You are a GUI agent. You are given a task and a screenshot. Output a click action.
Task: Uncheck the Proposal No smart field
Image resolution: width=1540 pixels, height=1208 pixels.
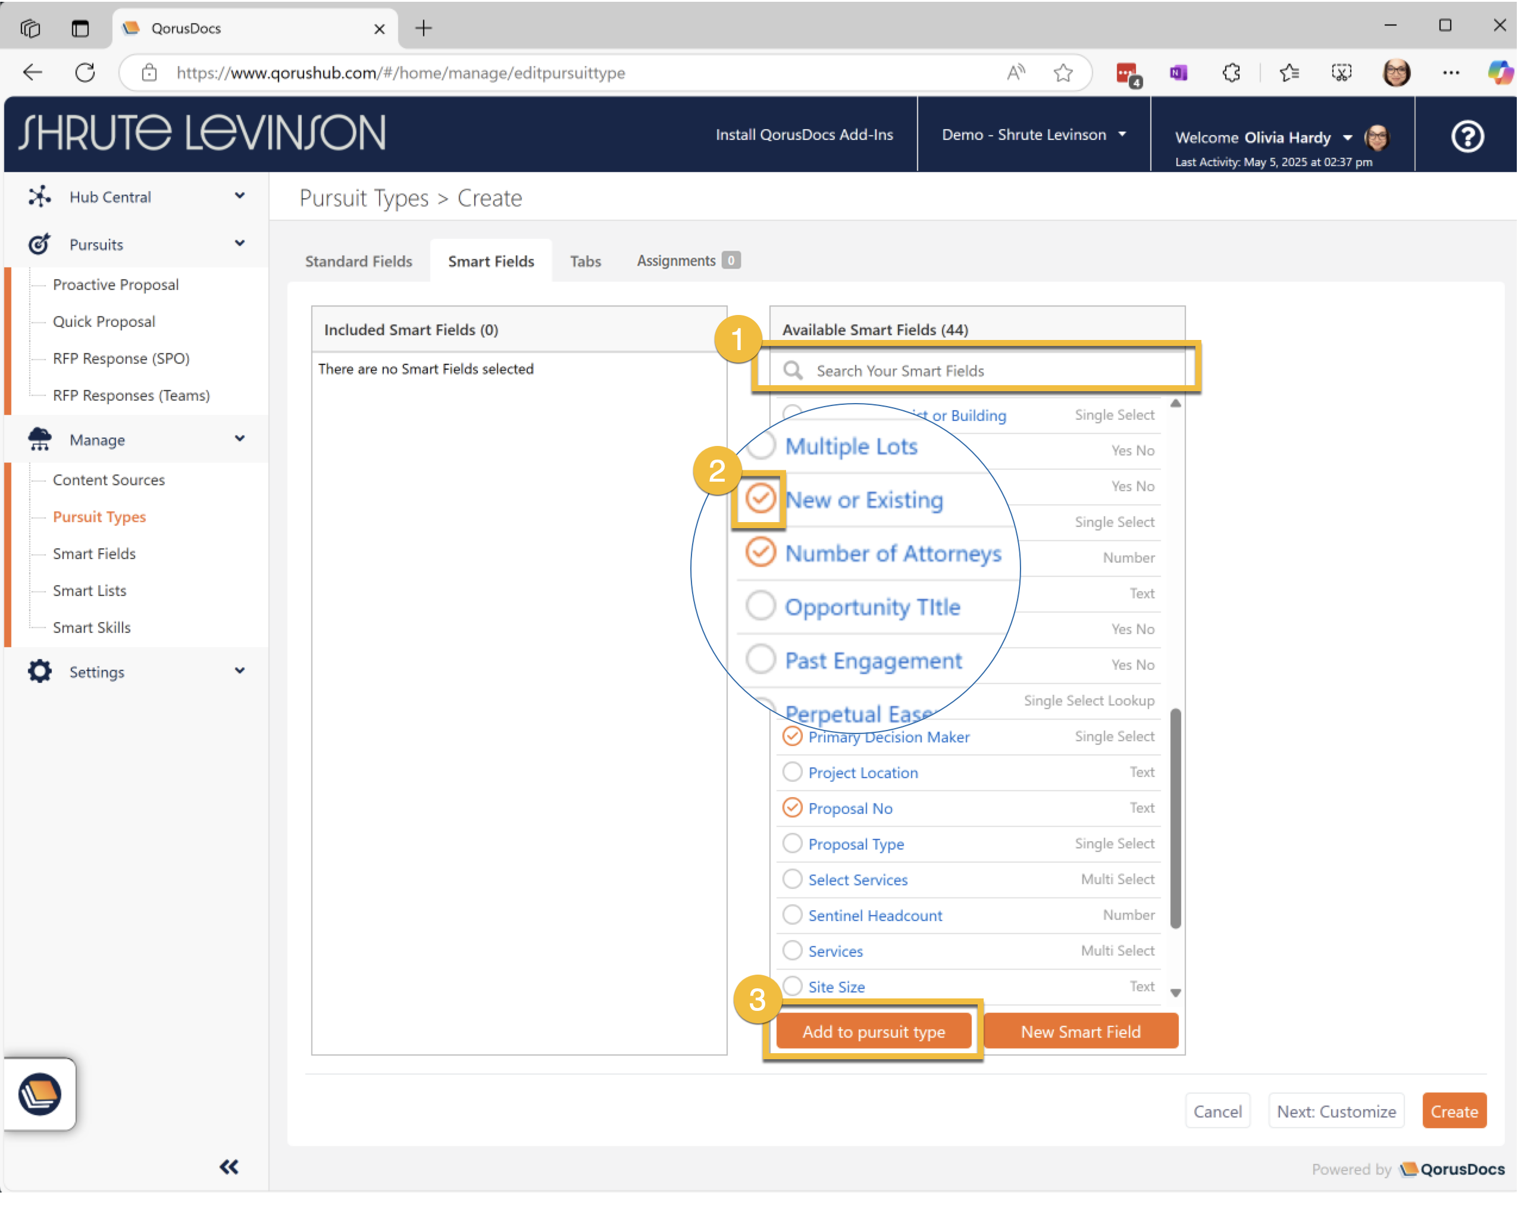coord(792,807)
